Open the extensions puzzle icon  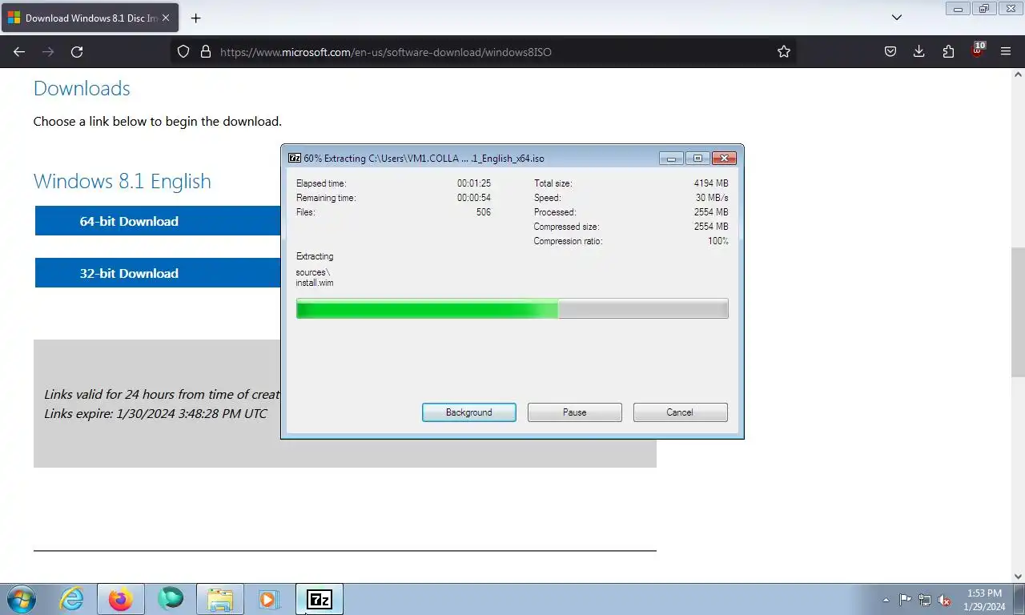click(948, 51)
